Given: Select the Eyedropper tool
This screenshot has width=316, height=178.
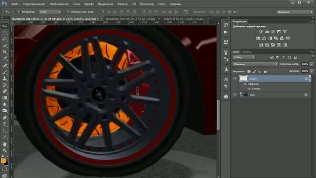Looking at the screenshot, I should [4, 58].
